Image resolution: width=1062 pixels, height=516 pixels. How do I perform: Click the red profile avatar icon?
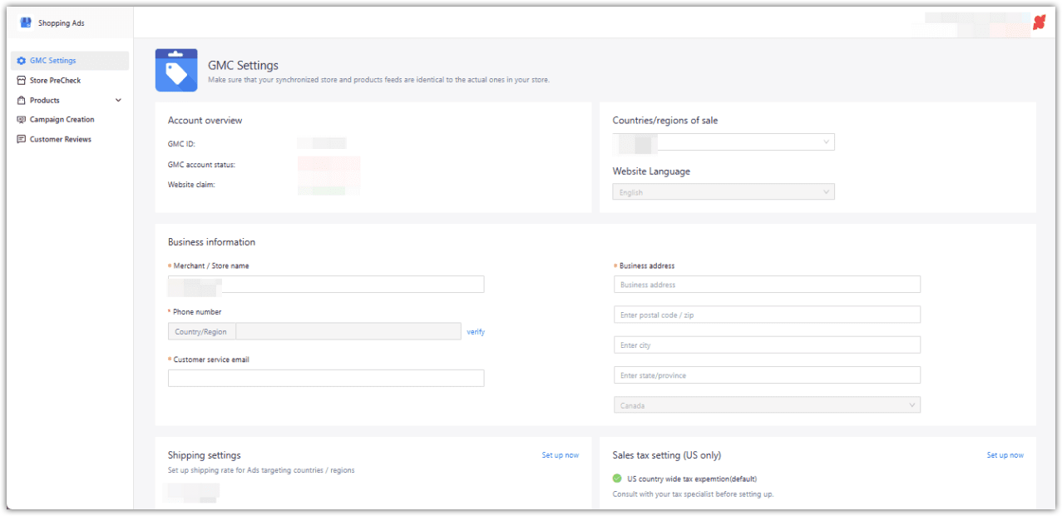tap(1039, 23)
